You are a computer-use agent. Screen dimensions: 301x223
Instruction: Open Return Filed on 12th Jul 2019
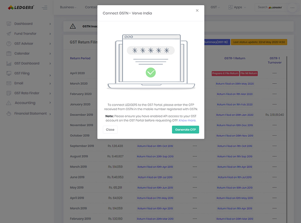[155, 177]
